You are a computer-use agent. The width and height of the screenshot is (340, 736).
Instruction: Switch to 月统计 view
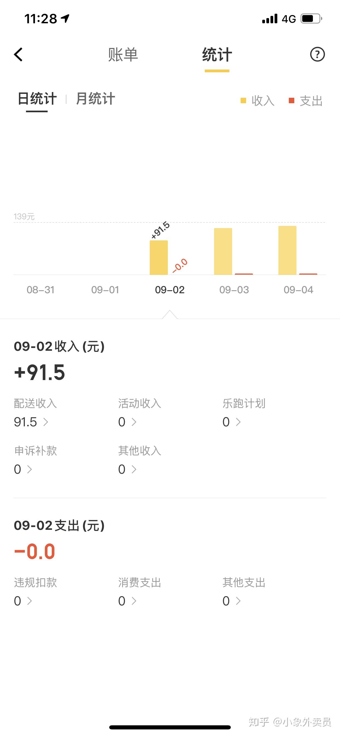point(96,99)
